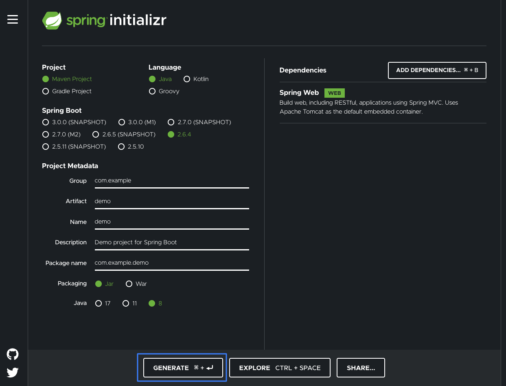This screenshot has width=506, height=386.
Task: Click the green WEB tag badge
Action: point(335,93)
